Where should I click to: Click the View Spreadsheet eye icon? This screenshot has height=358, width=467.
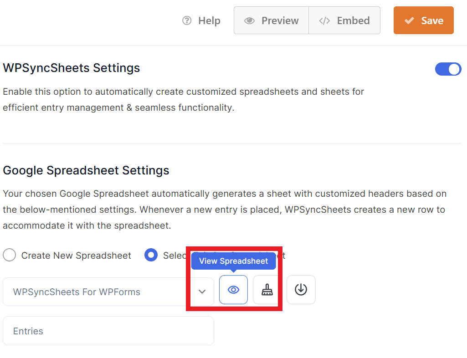pyautogui.click(x=233, y=290)
